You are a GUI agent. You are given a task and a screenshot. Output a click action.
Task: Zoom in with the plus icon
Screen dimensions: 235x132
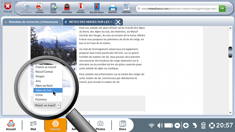tap(186, 125)
